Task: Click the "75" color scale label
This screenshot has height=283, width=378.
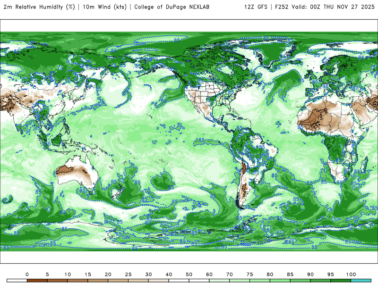Action: [250, 275]
